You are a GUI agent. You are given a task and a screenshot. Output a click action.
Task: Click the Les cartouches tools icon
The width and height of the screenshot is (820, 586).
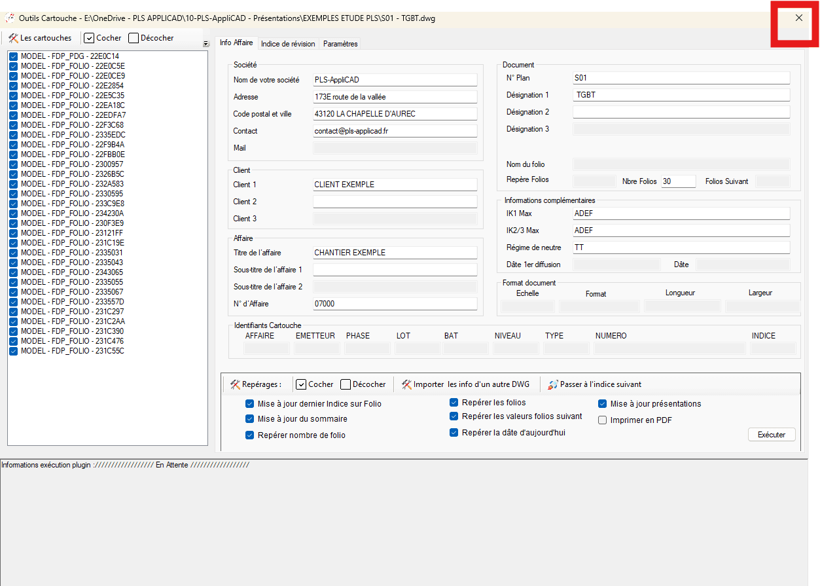(x=13, y=38)
